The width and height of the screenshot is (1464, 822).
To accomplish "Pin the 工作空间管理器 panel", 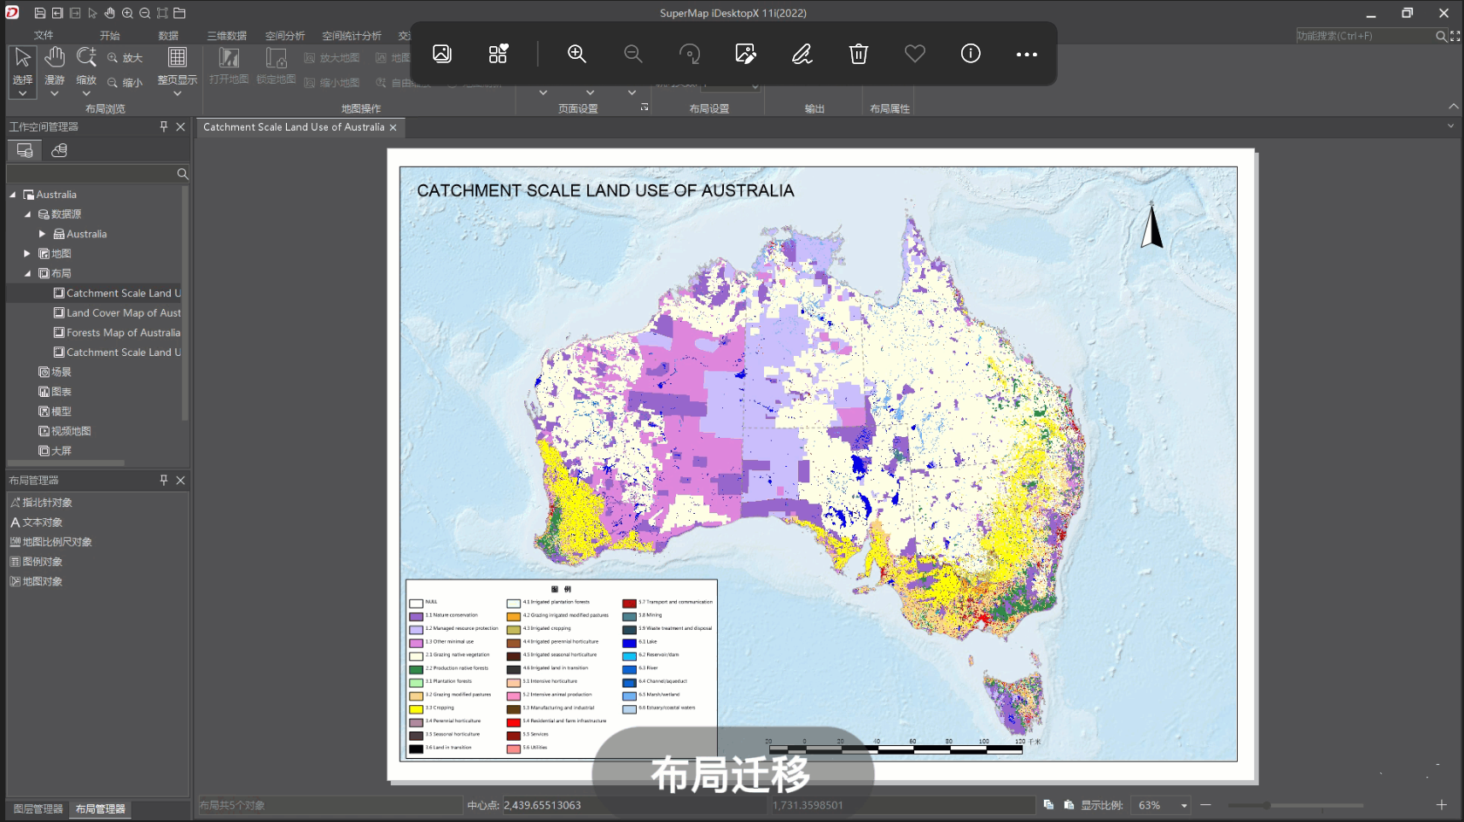I will coord(164,126).
